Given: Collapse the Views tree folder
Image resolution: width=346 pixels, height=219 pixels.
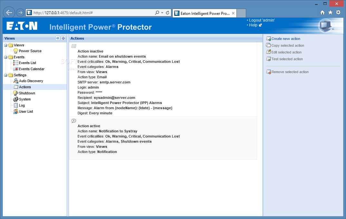Looking at the screenshot, I should (x=5, y=45).
